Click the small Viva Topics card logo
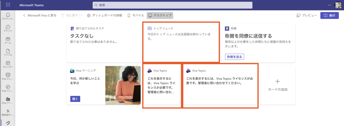This screenshot has width=344, height=126. point(149,70)
